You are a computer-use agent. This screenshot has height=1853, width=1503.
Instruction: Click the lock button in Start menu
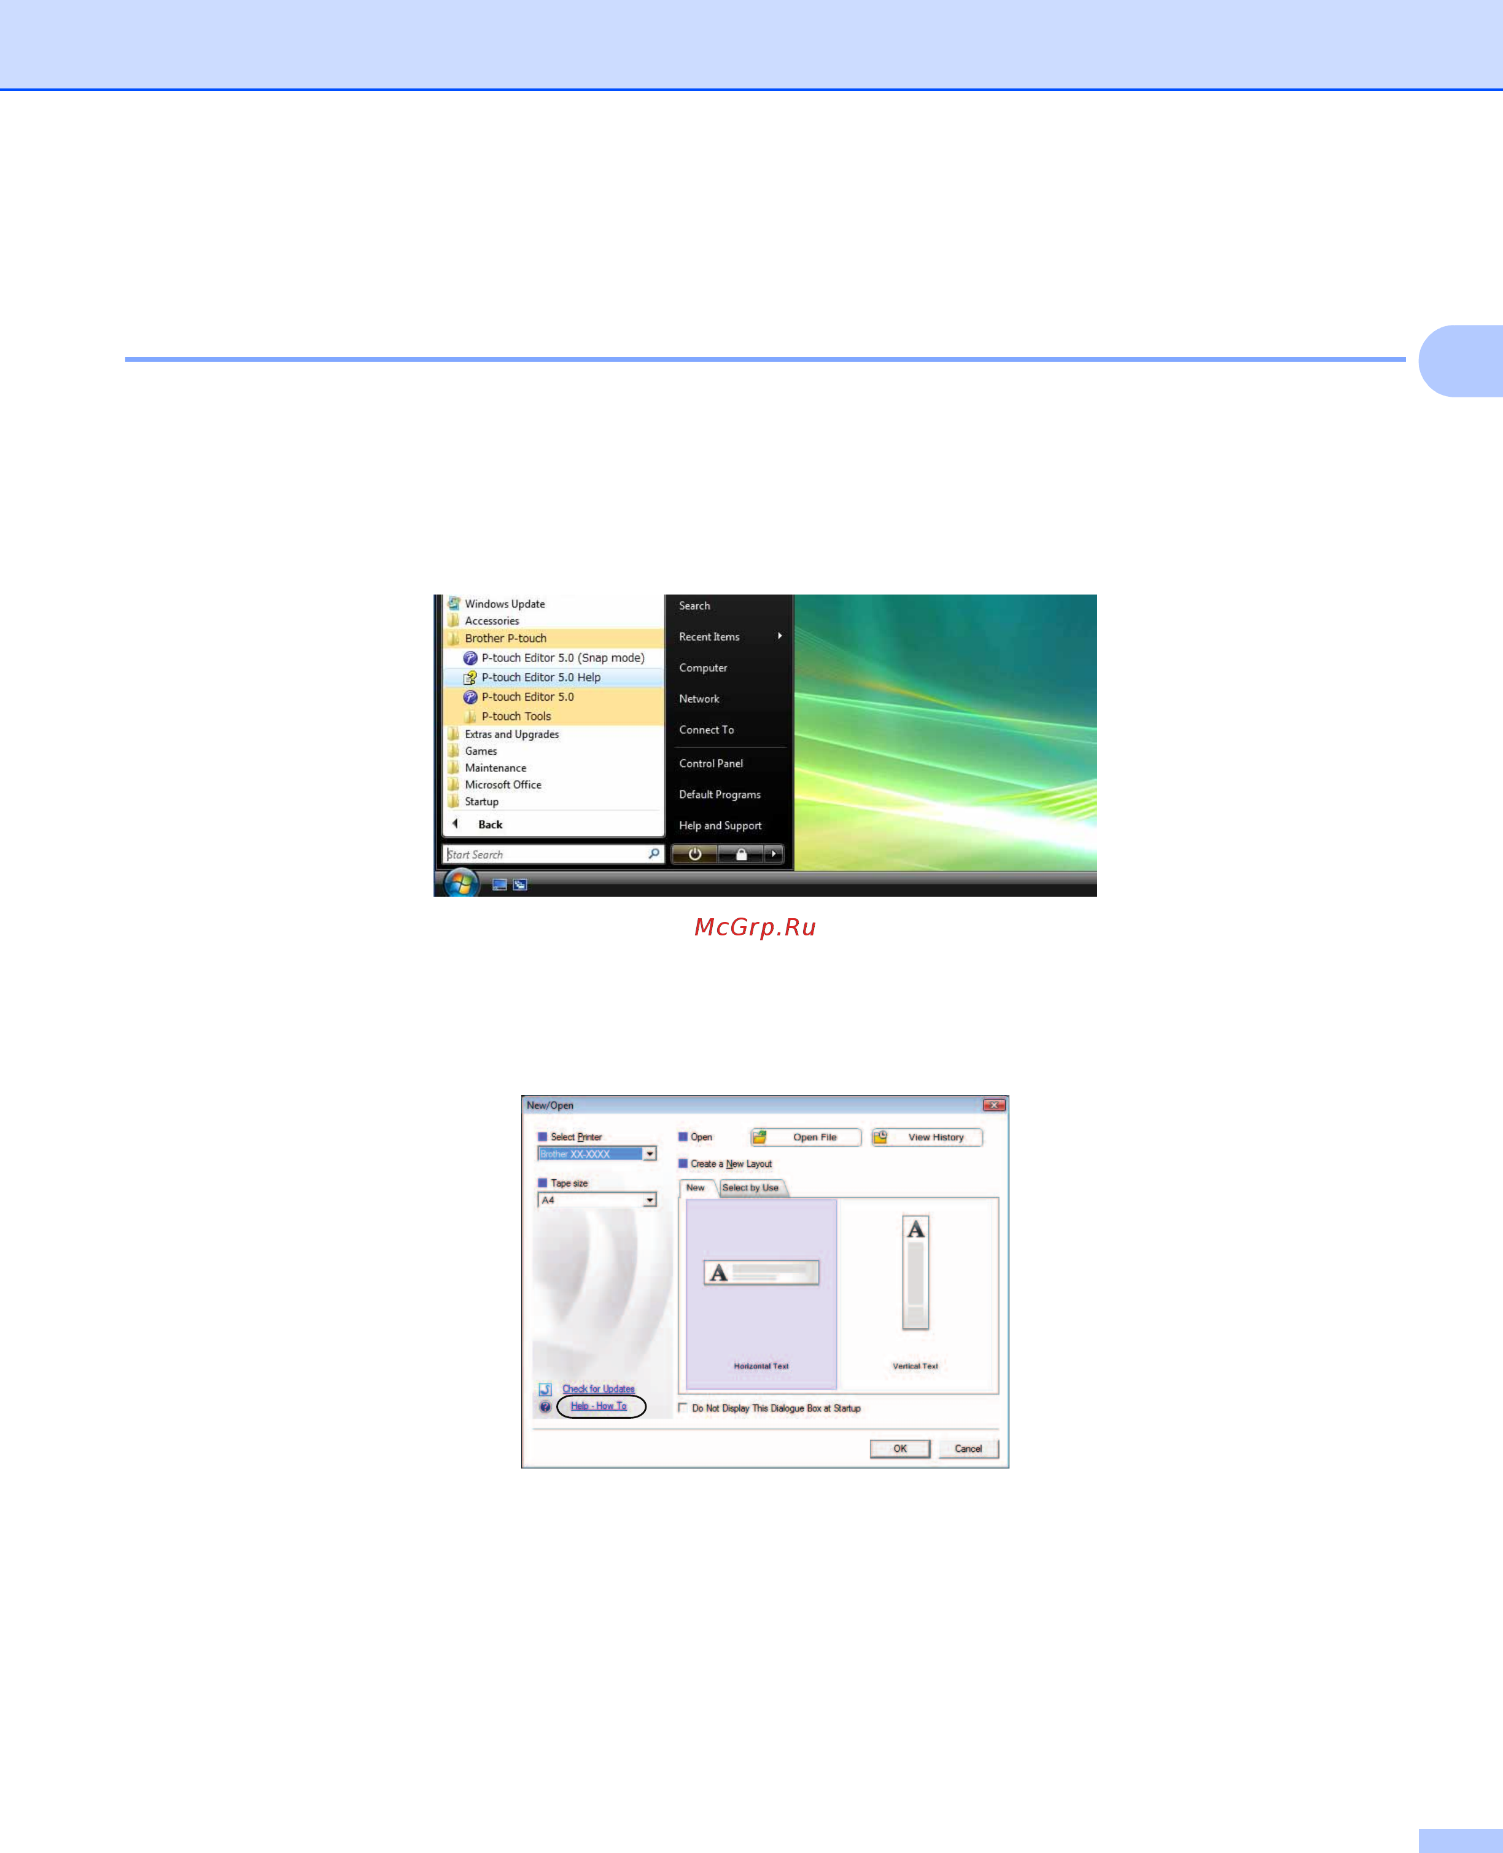coord(741,854)
